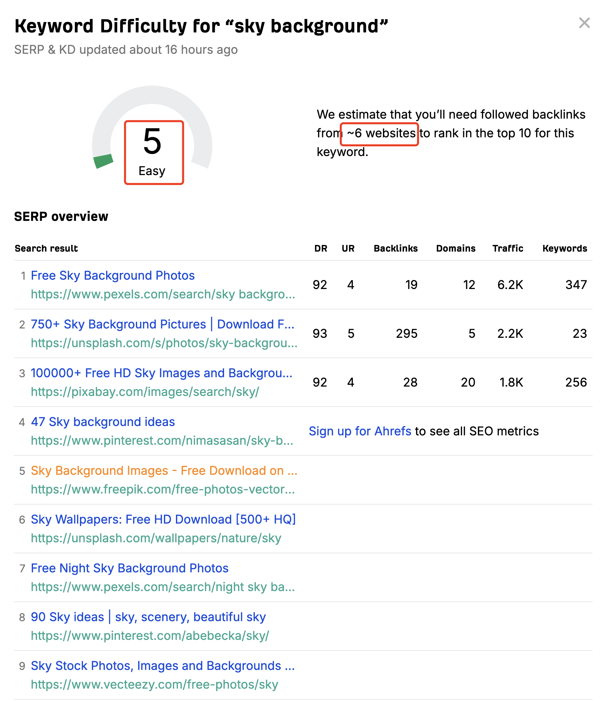This screenshot has width=610, height=701.
Task: Visit unsplash.com/wallpapers/nature/sky URL
Action: pyautogui.click(x=156, y=538)
